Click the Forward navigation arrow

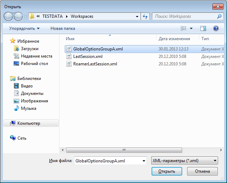[x=18, y=16]
